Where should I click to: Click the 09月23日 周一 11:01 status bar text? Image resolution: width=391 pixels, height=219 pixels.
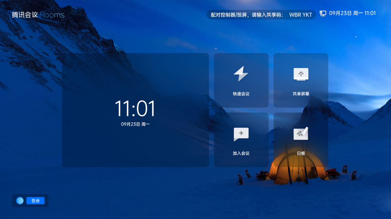(x=352, y=13)
